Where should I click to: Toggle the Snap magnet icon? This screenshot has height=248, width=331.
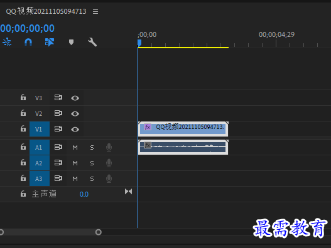(28, 42)
